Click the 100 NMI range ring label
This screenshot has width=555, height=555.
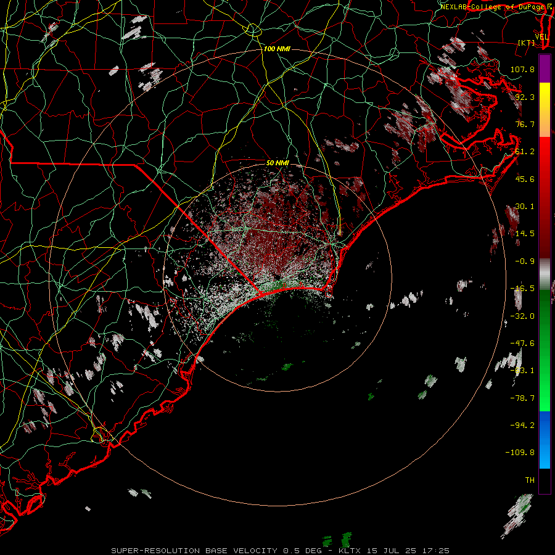(277, 49)
